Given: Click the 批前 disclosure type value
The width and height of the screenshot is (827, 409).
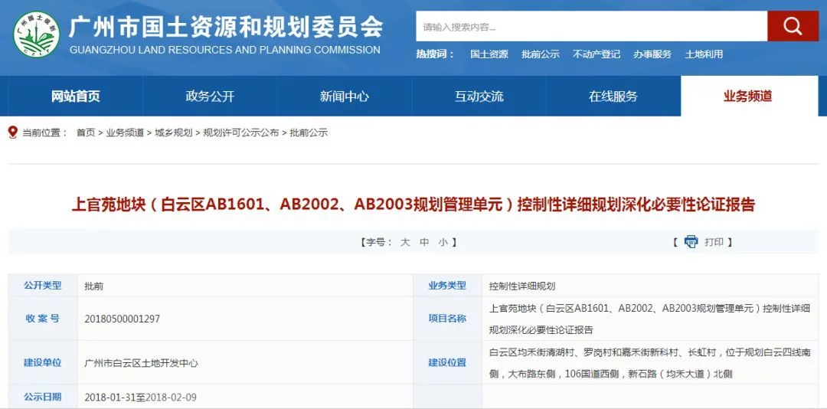Looking at the screenshot, I should coord(94,286).
